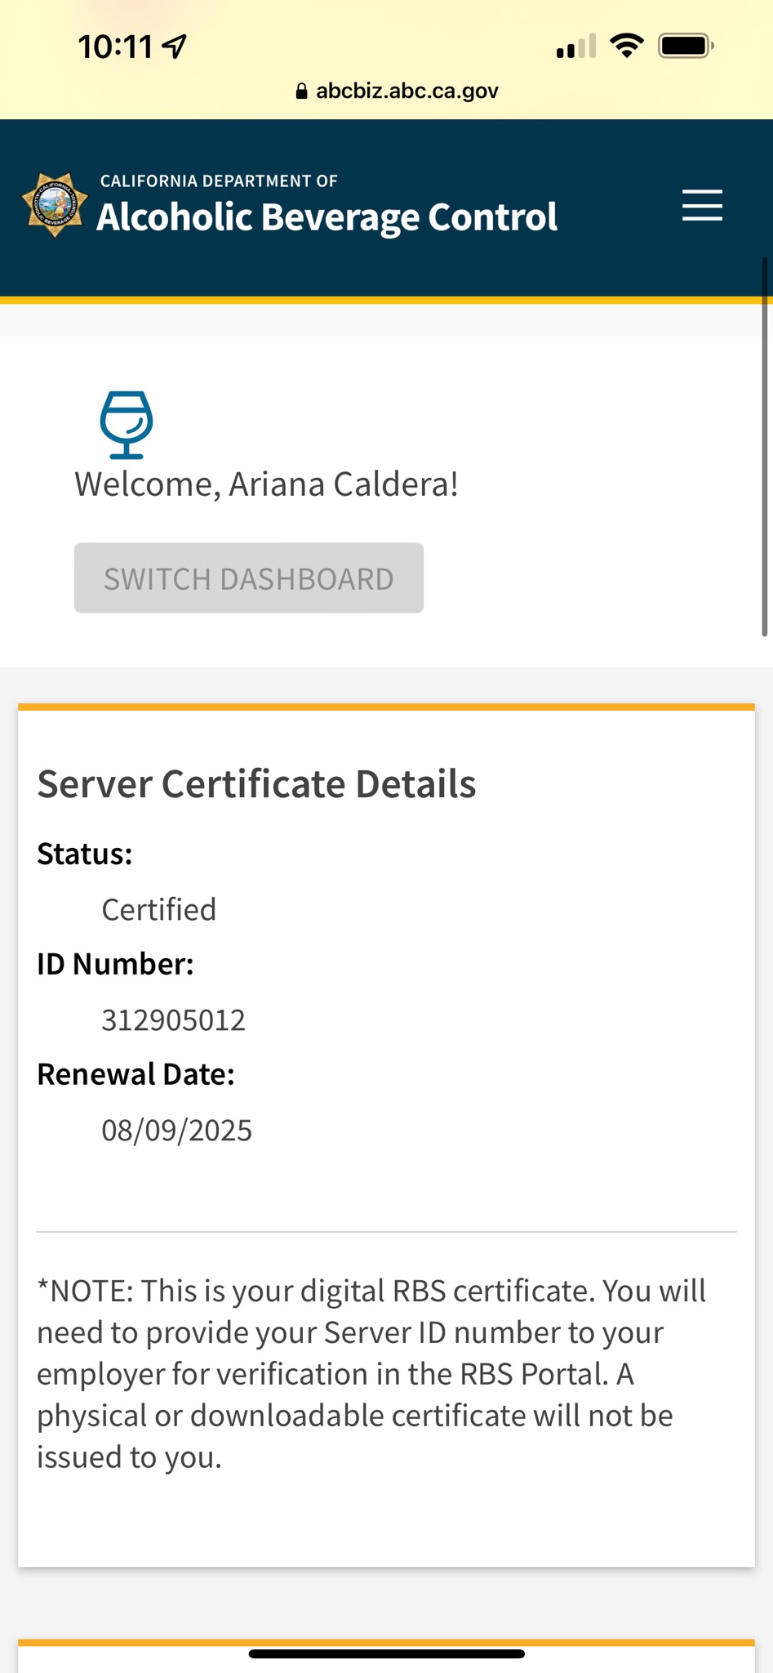Tap the digital RBS certificate note text
This screenshot has width=773, height=1673.
click(371, 1373)
